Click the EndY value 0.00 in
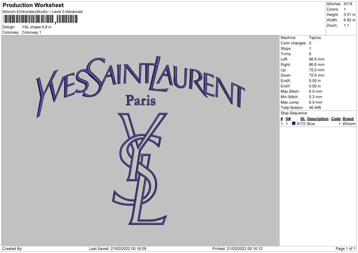358x253 pixels. [315, 86]
